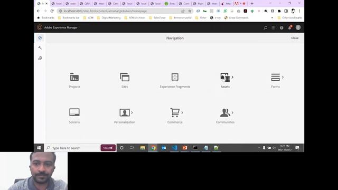Reload the page in the browser
The width and height of the screenshot is (338, 190).
pos(52,11)
